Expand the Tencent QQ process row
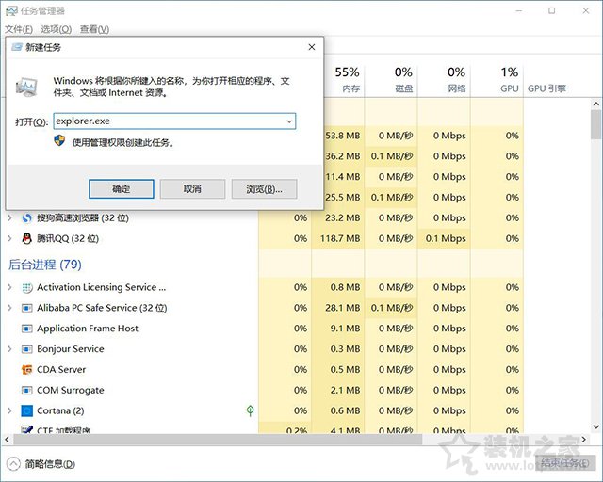The height and width of the screenshot is (482, 603). tap(9, 239)
